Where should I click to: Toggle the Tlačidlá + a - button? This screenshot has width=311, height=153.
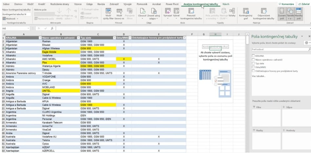pos(290,14)
